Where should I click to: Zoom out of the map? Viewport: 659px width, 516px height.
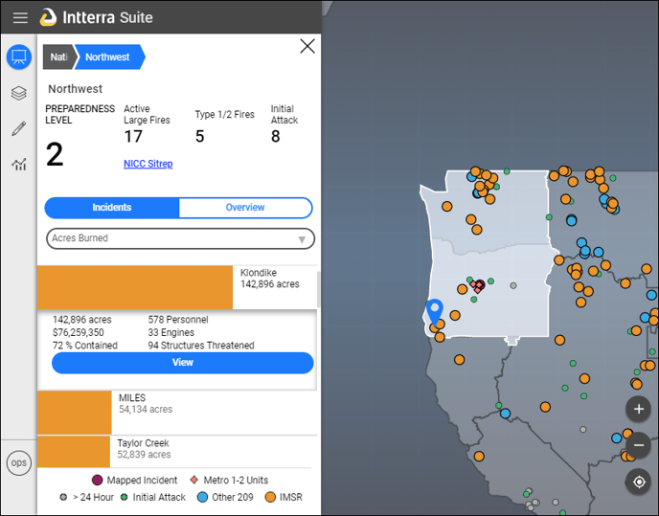pyautogui.click(x=638, y=445)
